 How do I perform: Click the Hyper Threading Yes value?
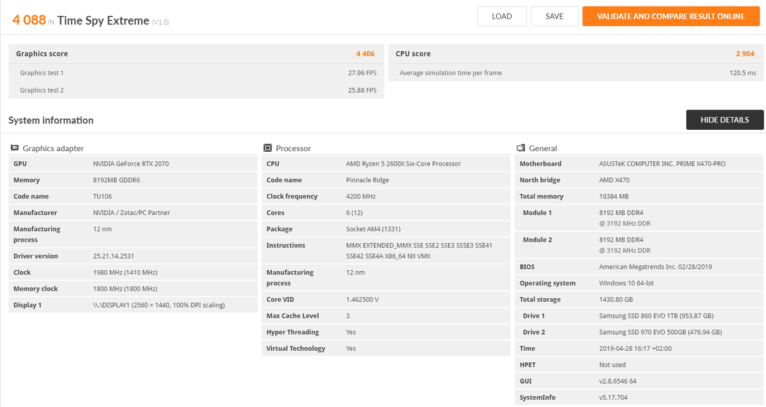click(x=351, y=332)
